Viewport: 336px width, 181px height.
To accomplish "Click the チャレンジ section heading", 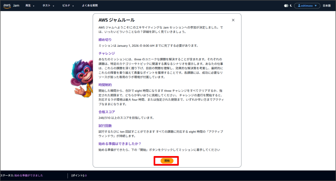I will 107,53.
